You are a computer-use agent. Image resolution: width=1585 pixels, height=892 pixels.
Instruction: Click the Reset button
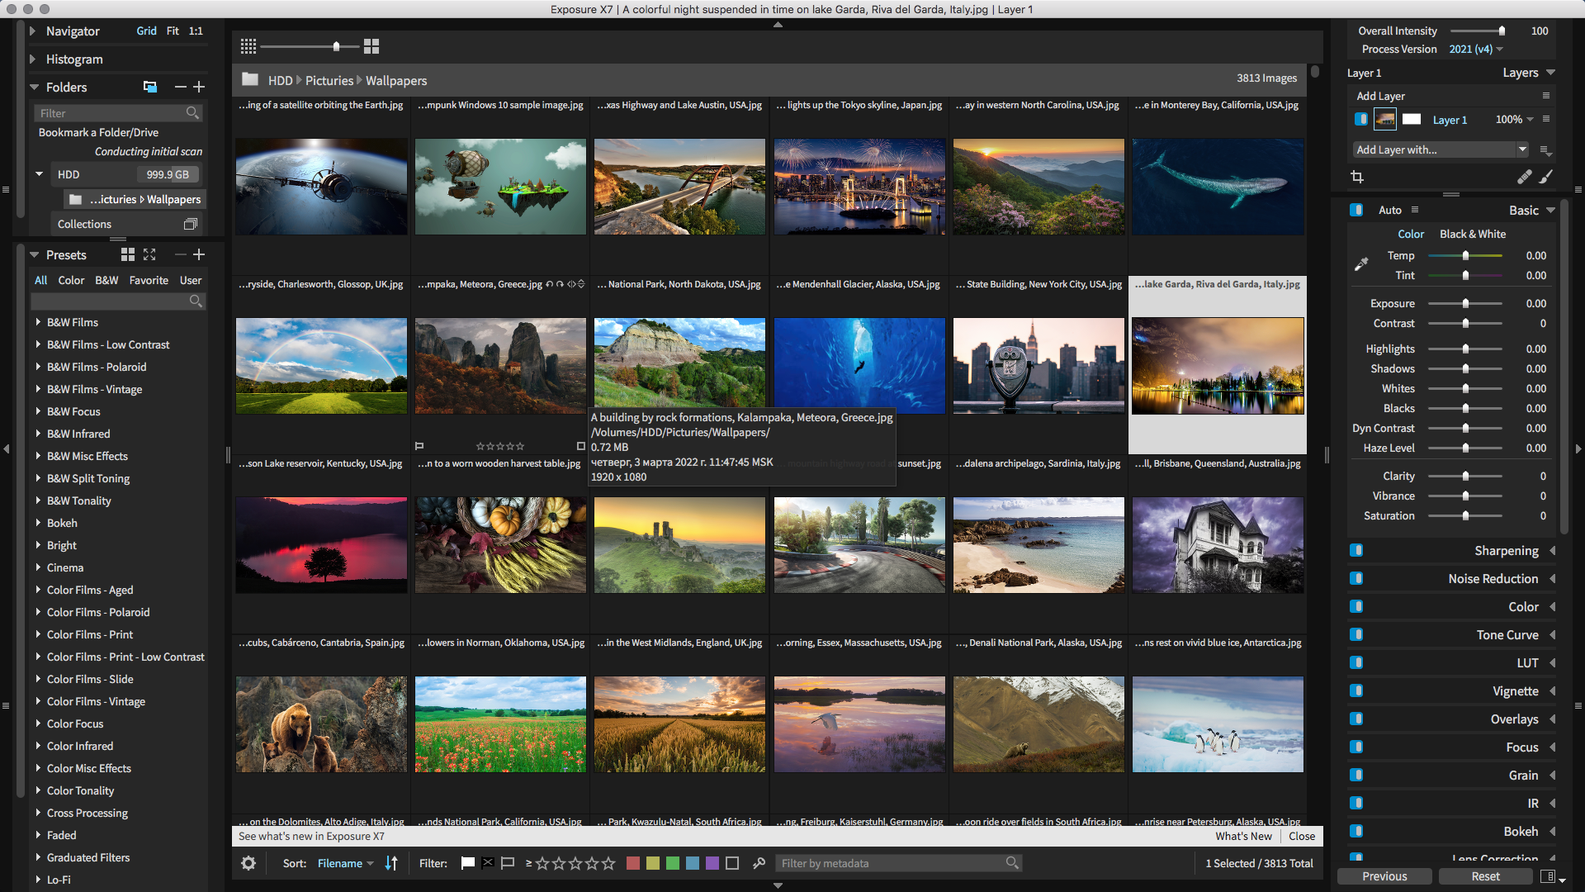1485,876
